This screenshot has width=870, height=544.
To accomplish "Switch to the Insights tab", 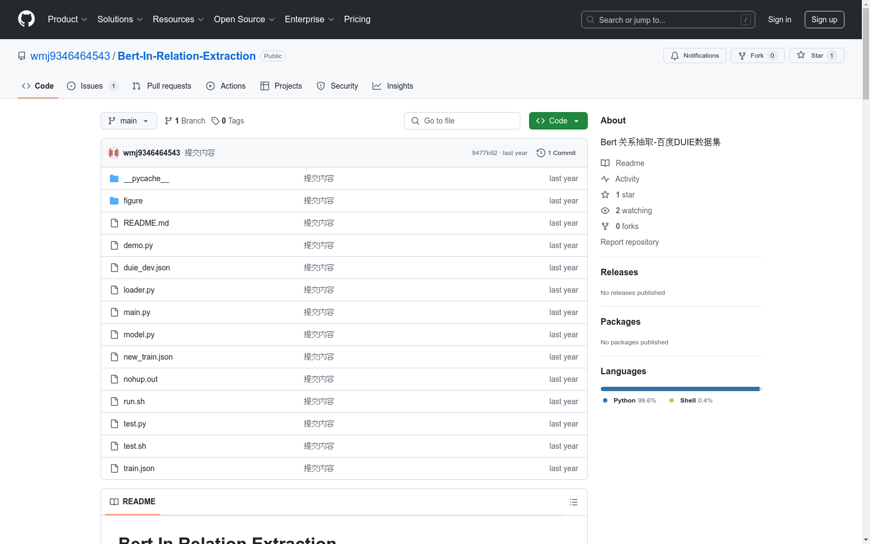I will tap(393, 86).
